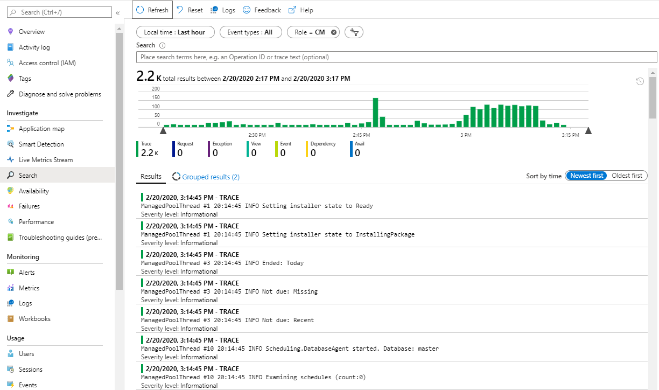This screenshot has height=390, width=659.
Task: Open Live Metrics Stream
Action: [45, 159]
